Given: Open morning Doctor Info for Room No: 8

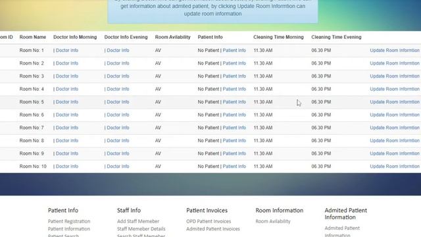Looking at the screenshot, I should [67, 140].
